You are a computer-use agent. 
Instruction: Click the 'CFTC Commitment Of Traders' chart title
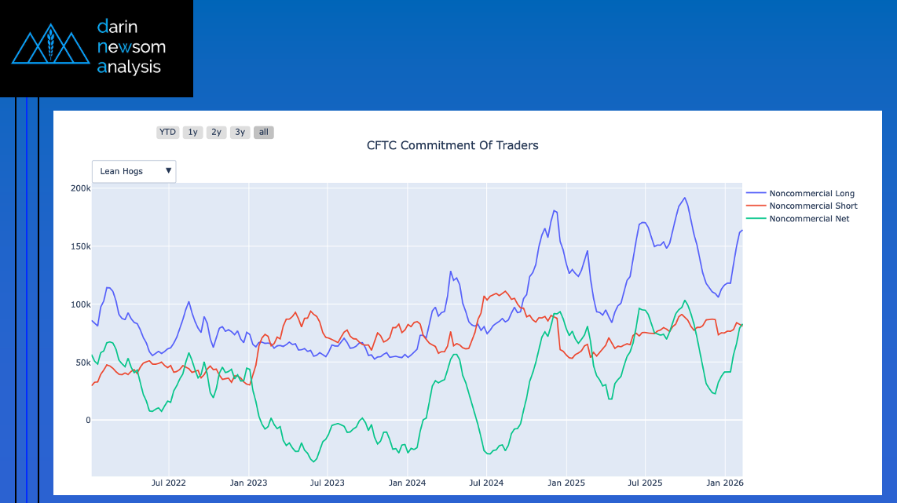tap(452, 145)
